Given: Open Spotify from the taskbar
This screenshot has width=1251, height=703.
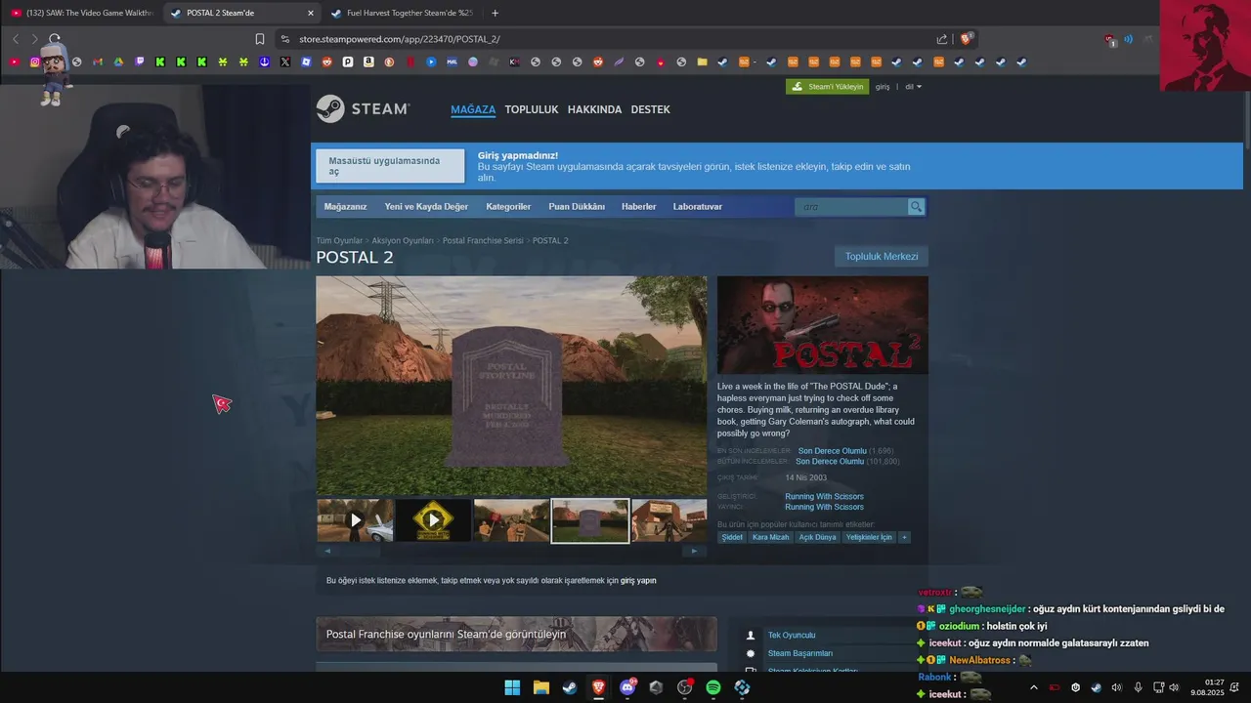Looking at the screenshot, I should pos(713,687).
